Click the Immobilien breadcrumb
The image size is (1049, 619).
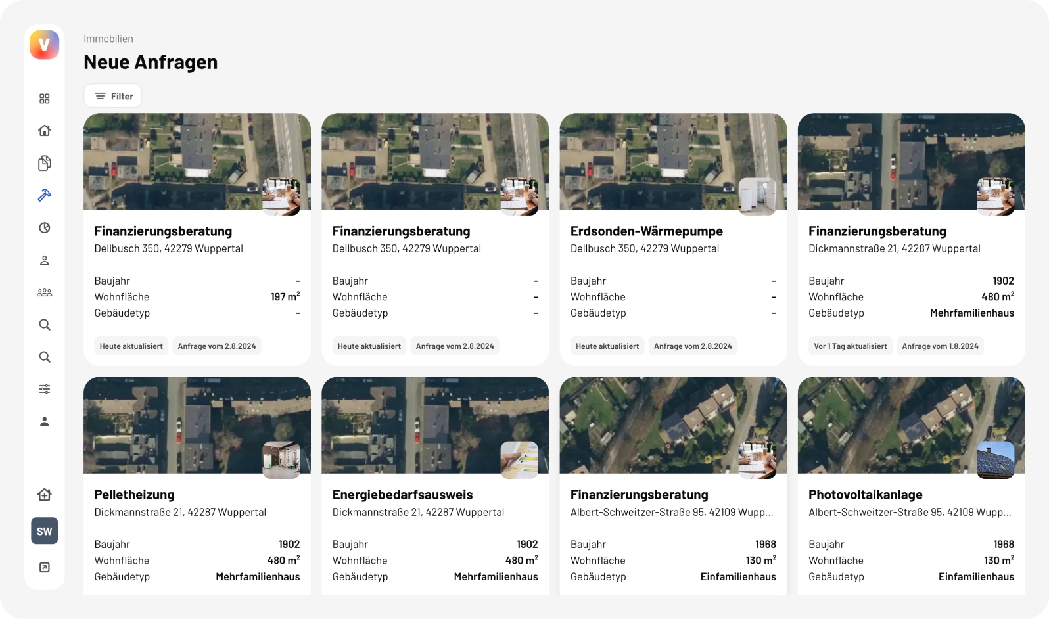(x=108, y=39)
